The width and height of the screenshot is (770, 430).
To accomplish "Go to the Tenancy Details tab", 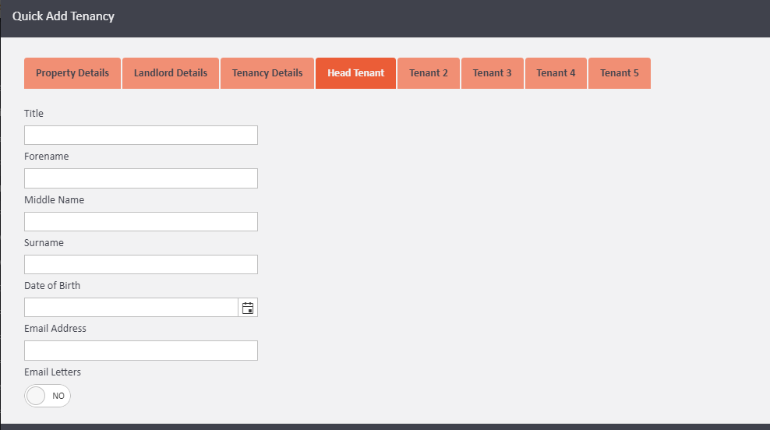I will pos(267,73).
